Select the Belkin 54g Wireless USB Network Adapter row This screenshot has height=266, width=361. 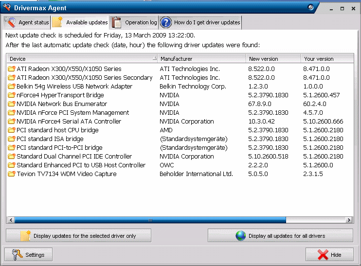click(x=180, y=86)
